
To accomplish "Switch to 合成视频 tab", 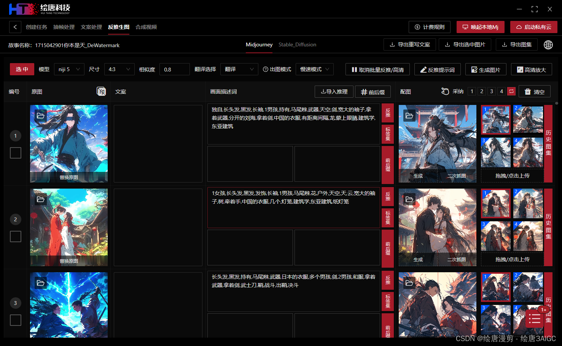I will pyautogui.click(x=146, y=27).
